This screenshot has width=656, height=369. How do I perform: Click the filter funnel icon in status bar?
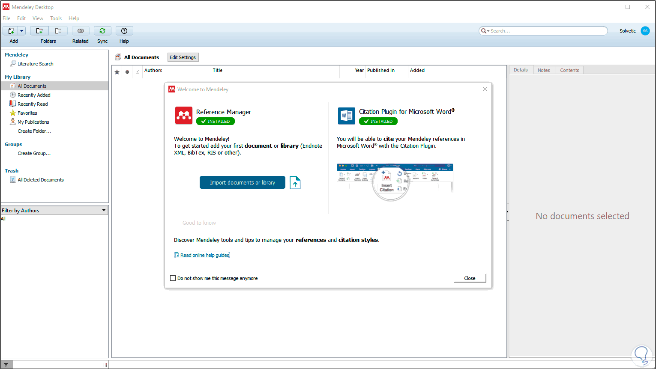coord(6,365)
